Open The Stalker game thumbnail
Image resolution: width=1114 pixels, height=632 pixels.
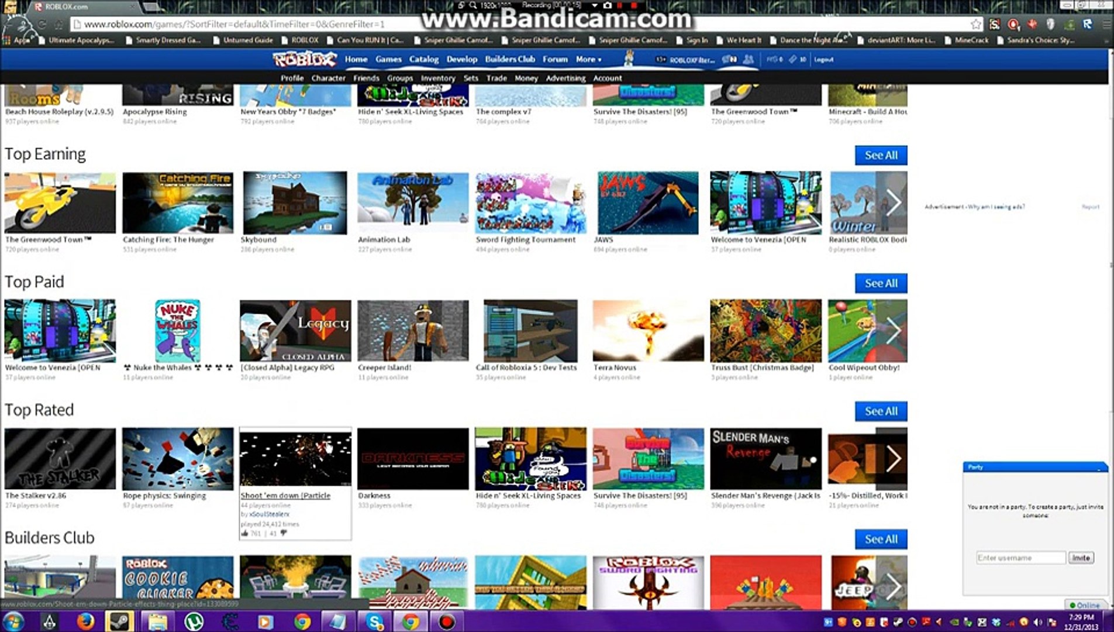click(x=60, y=459)
